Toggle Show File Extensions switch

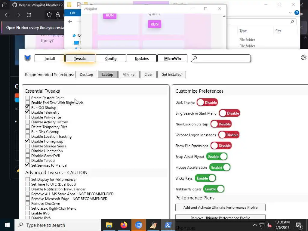tap(221, 146)
